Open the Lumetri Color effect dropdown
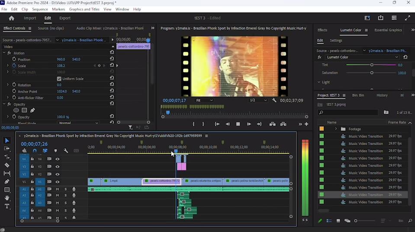Image resolution: width=415 pixels, height=232 pixels. [396, 57]
